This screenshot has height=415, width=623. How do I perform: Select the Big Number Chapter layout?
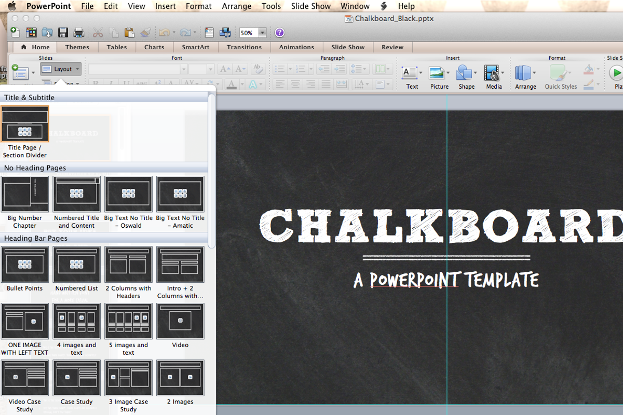pyautogui.click(x=24, y=202)
